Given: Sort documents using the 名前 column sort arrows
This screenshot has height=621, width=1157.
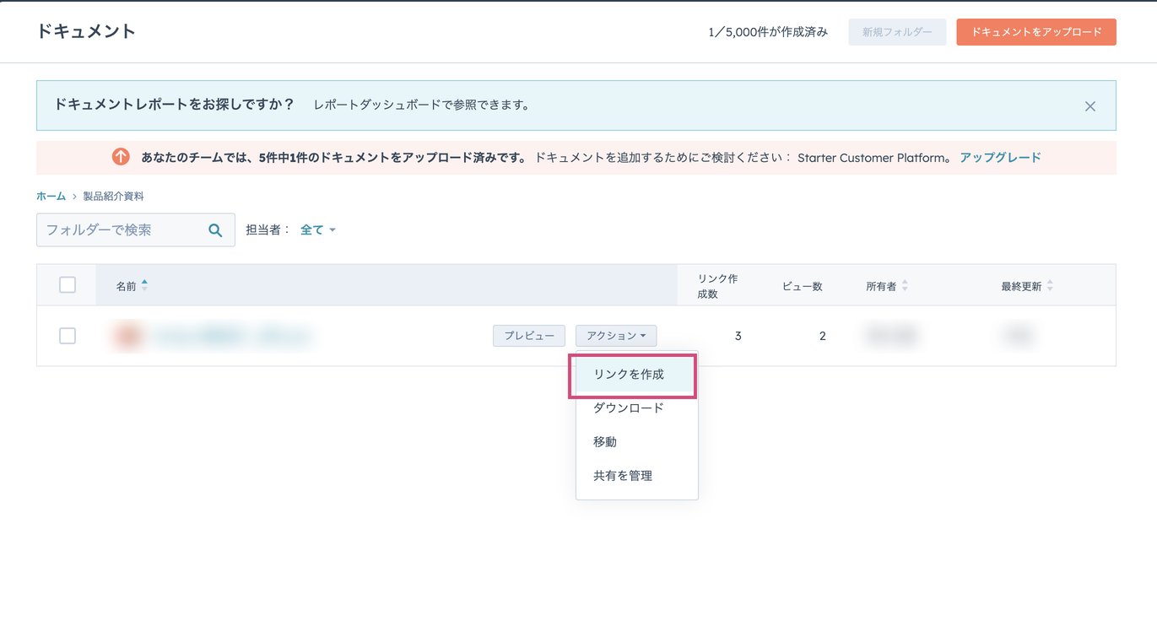Looking at the screenshot, I should point(145,285).
